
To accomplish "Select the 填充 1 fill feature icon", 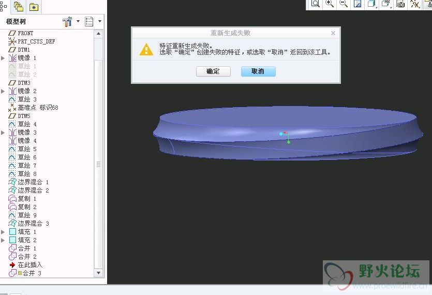I will tap(12, 231).
